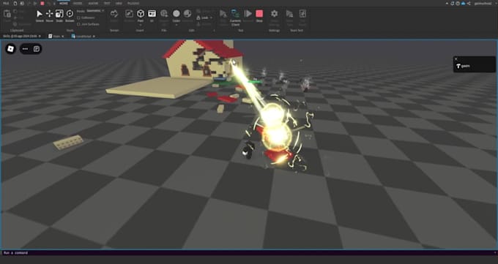Viewport: 498px width, 264px height.
Task: Collapse the ribbon with the top-right arrow
Action: pos(447,4)
